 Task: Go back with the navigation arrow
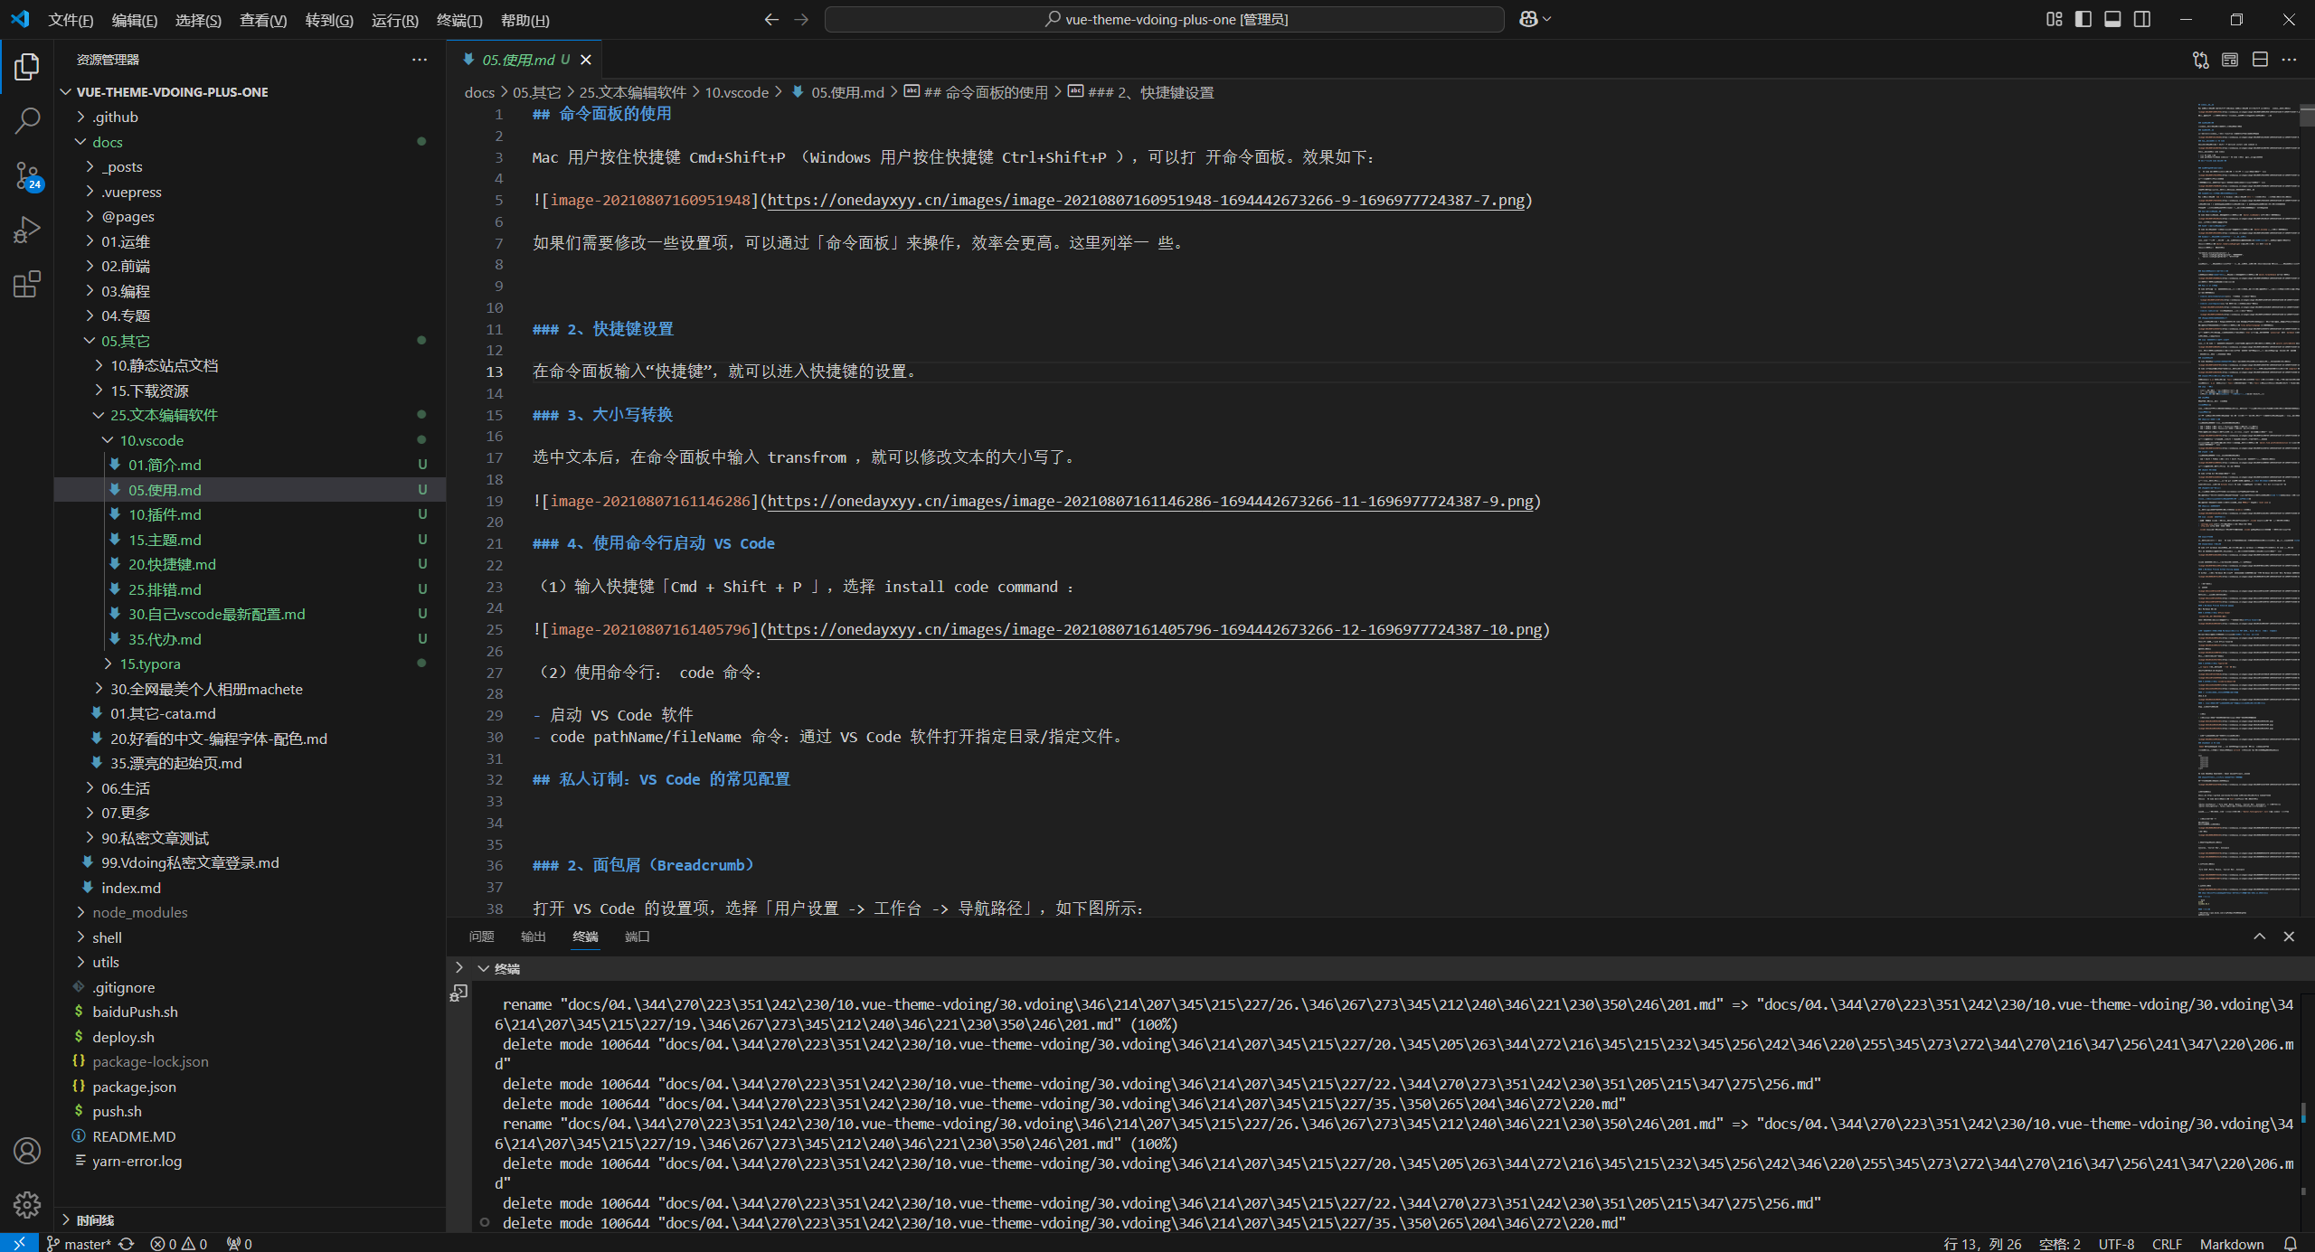pyautogui.click(x=771, y=19)
